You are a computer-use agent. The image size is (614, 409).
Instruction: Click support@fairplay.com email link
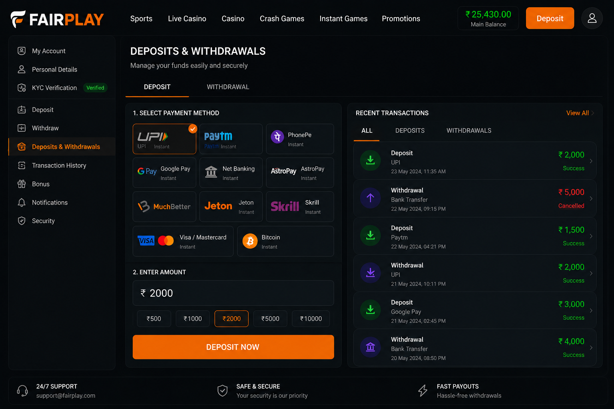[66, 395]
